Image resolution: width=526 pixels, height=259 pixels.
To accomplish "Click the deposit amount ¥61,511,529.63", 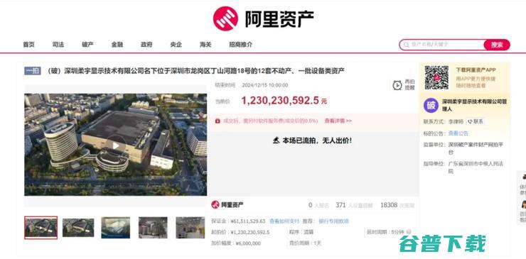I will coord(248,221).
